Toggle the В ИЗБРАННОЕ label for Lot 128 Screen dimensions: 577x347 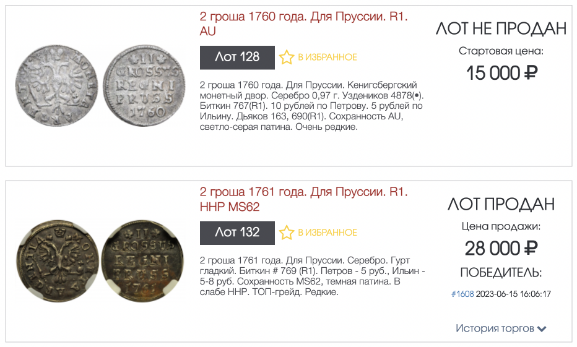pyautogui.click(x=328, y=58)
